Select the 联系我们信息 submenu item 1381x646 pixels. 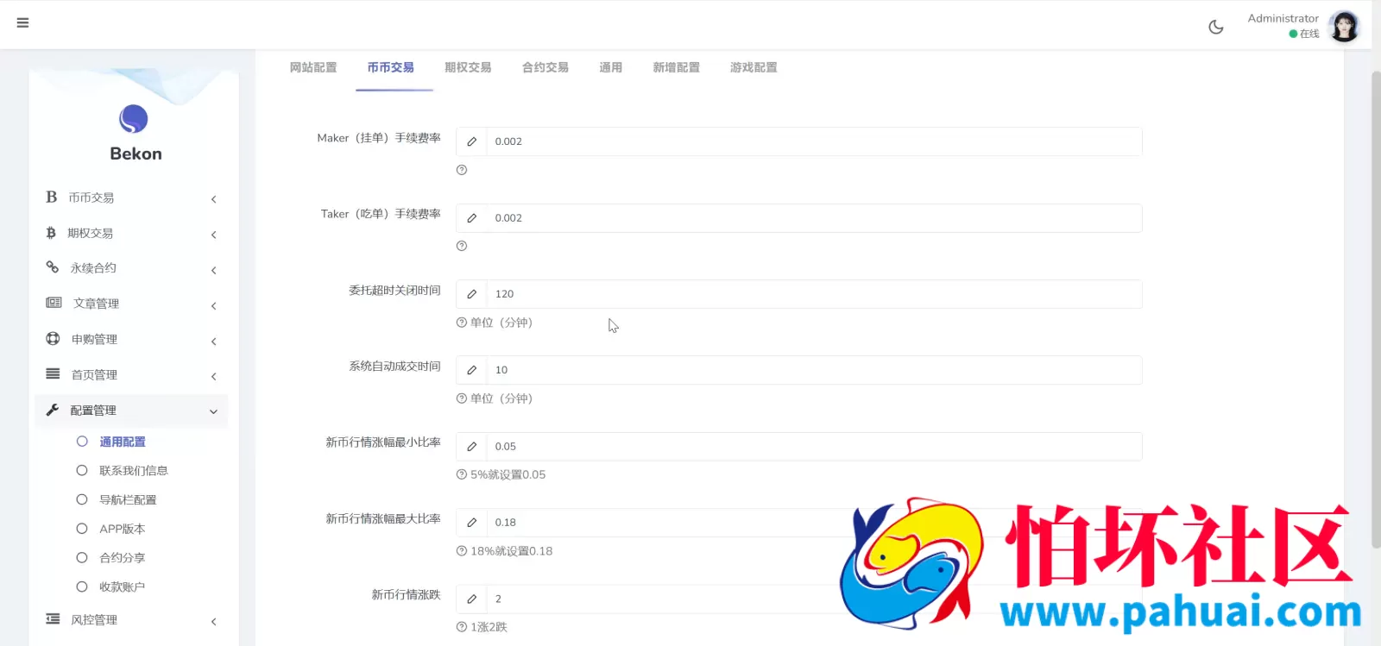[133, 471]
